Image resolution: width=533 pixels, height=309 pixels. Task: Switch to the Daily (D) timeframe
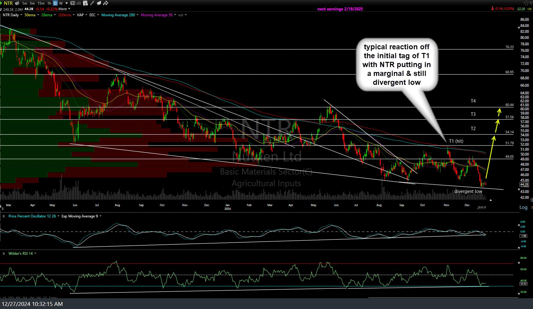click(x=55, y=3)
